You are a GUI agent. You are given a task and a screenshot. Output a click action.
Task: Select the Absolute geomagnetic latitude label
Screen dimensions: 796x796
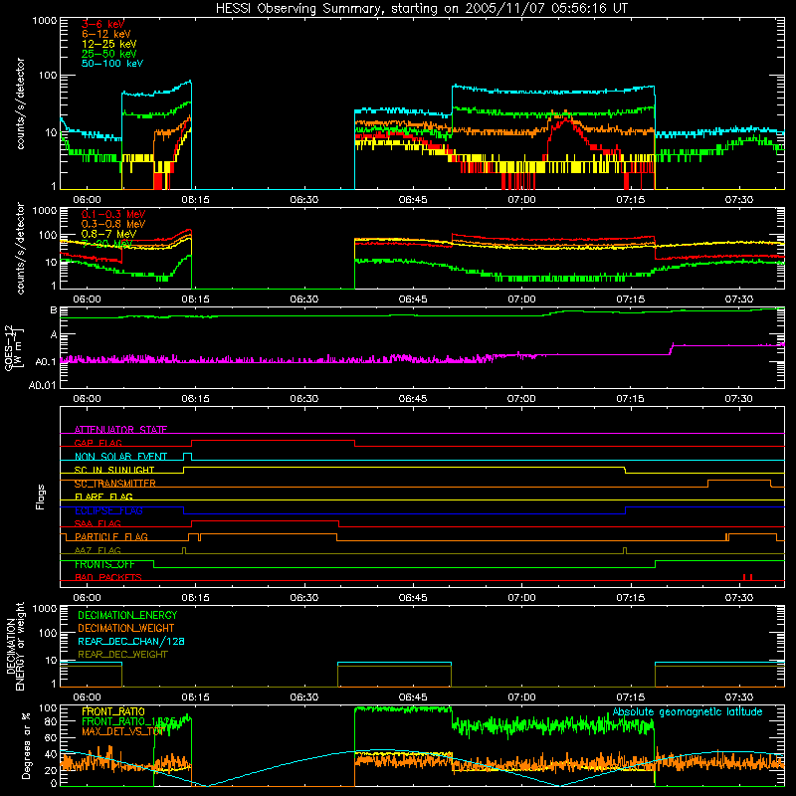pyautogui.click(x=688, y=711)
